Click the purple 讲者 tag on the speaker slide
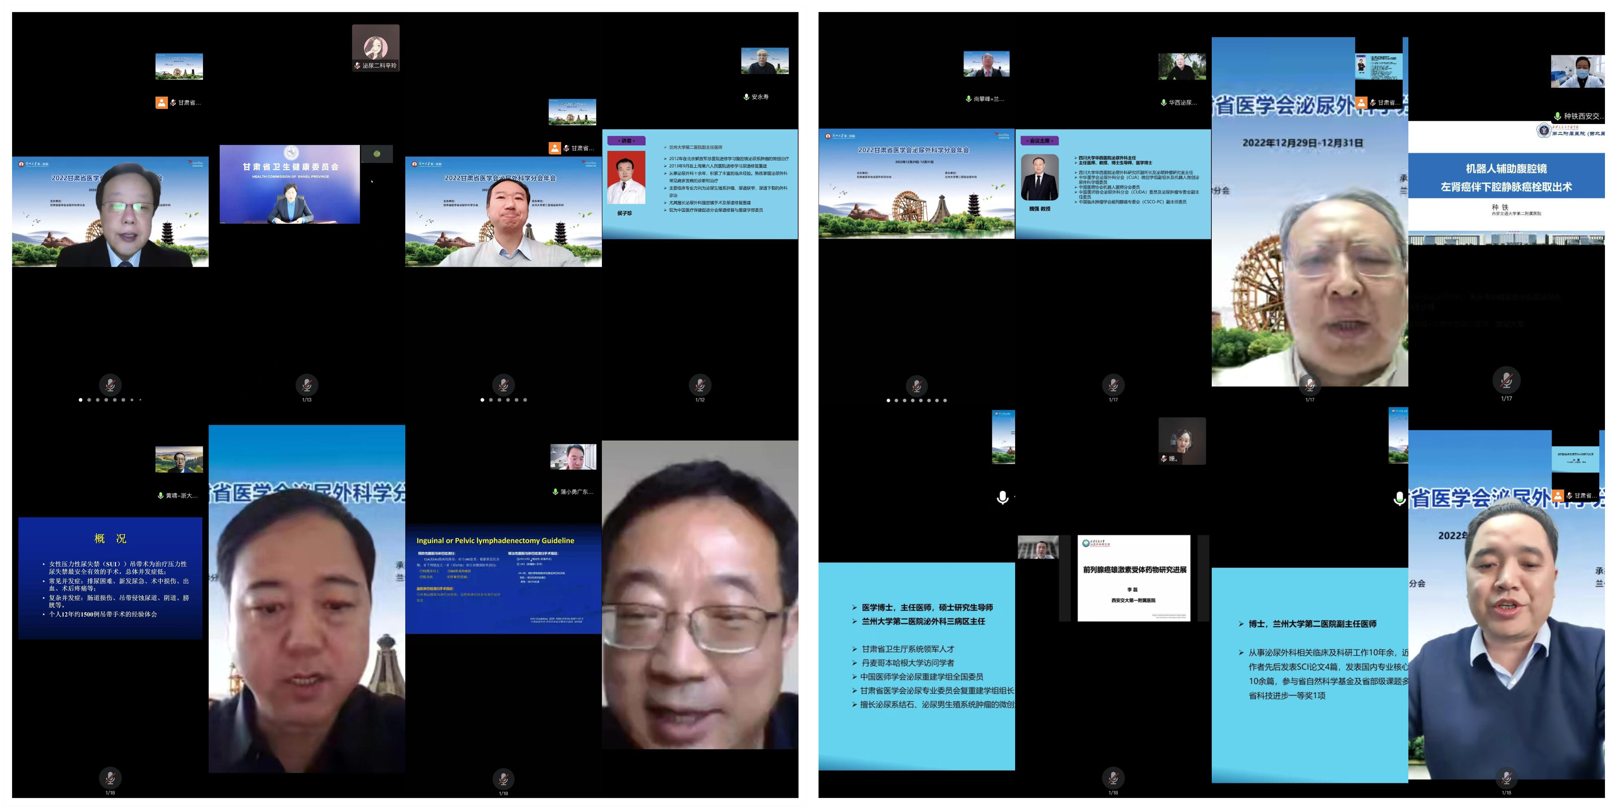The image size is (1617, 810). (x=626, y=140)
